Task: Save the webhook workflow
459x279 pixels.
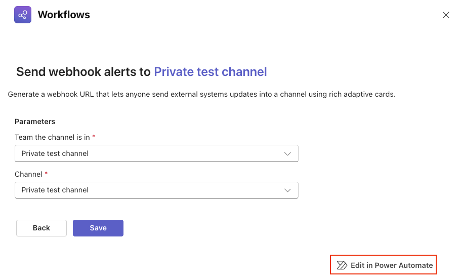Action: [x=98, y=228]
